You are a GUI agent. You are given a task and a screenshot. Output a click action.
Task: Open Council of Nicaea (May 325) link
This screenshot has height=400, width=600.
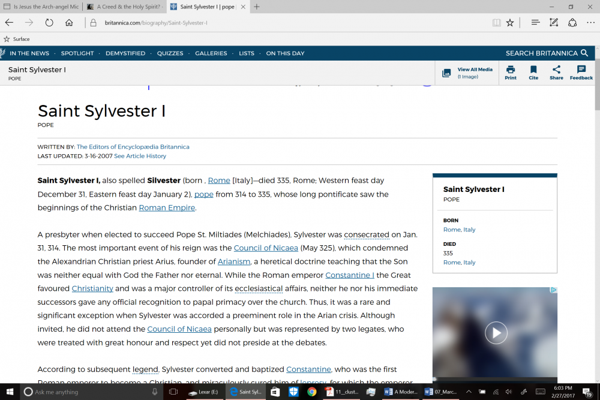pos(266,248)
